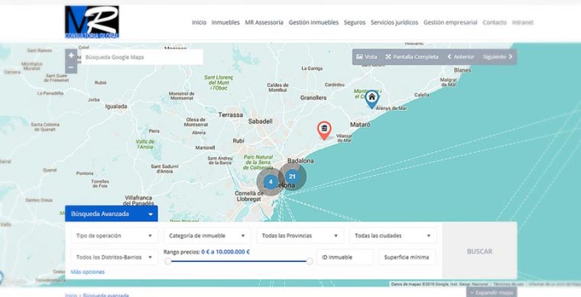Open the Inmuebles menu item
581x297 pixels.
(225, 22)
